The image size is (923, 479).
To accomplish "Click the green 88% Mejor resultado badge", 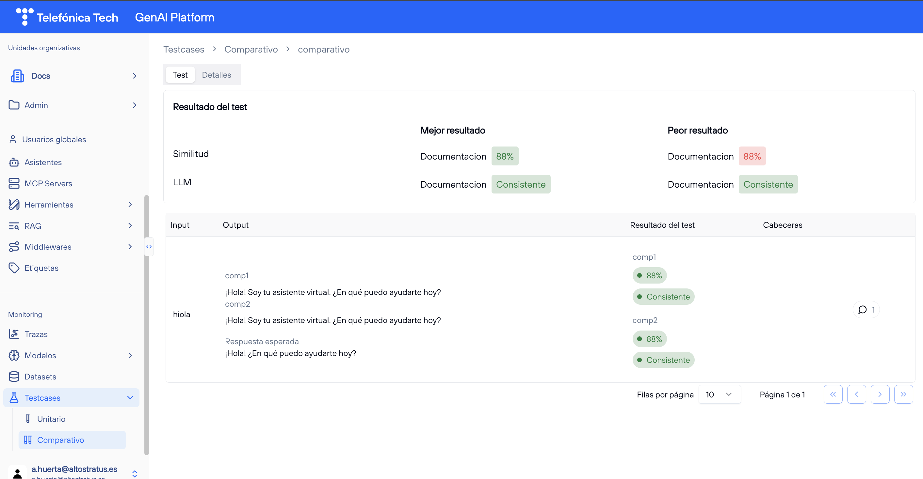I will tap(505, 156).
